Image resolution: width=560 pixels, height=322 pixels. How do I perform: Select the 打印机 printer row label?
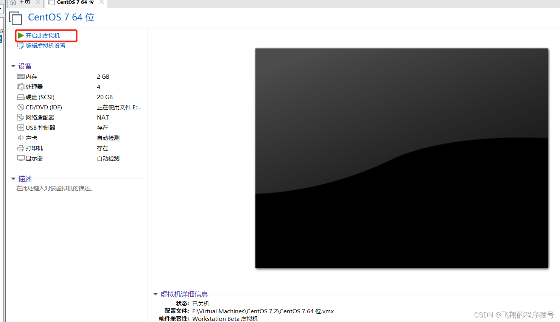[34, 148]
